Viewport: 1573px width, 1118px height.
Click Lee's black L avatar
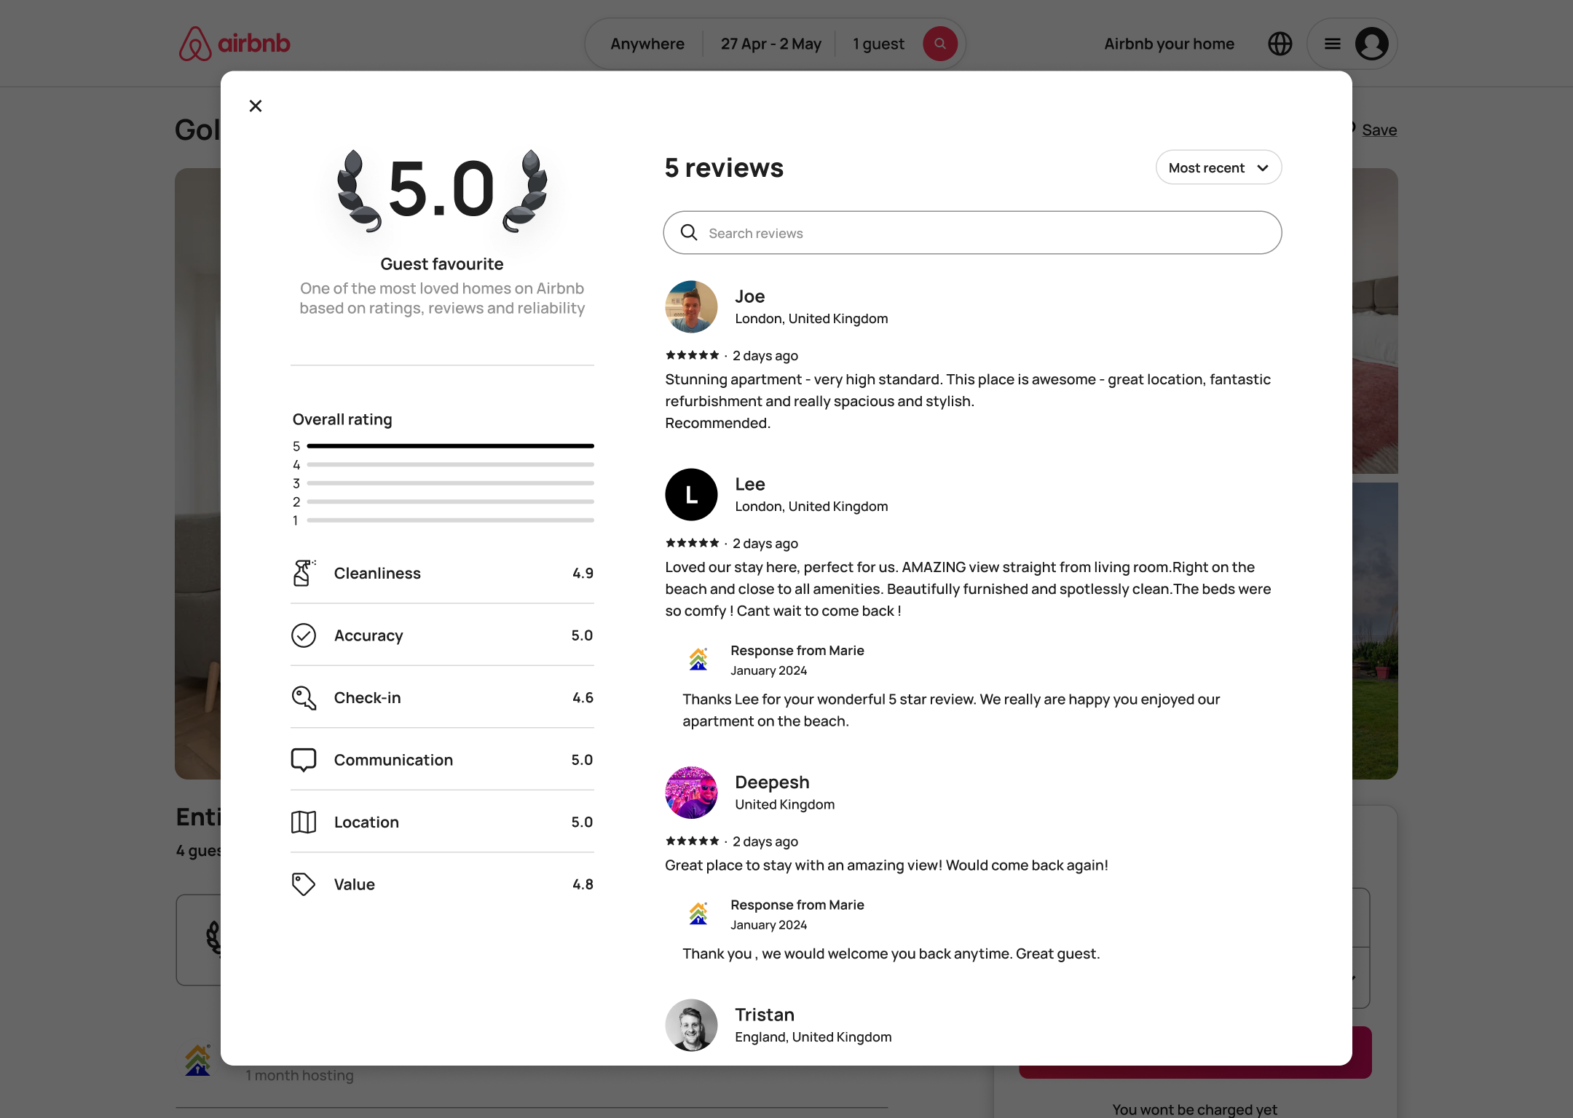click(691, 494)
